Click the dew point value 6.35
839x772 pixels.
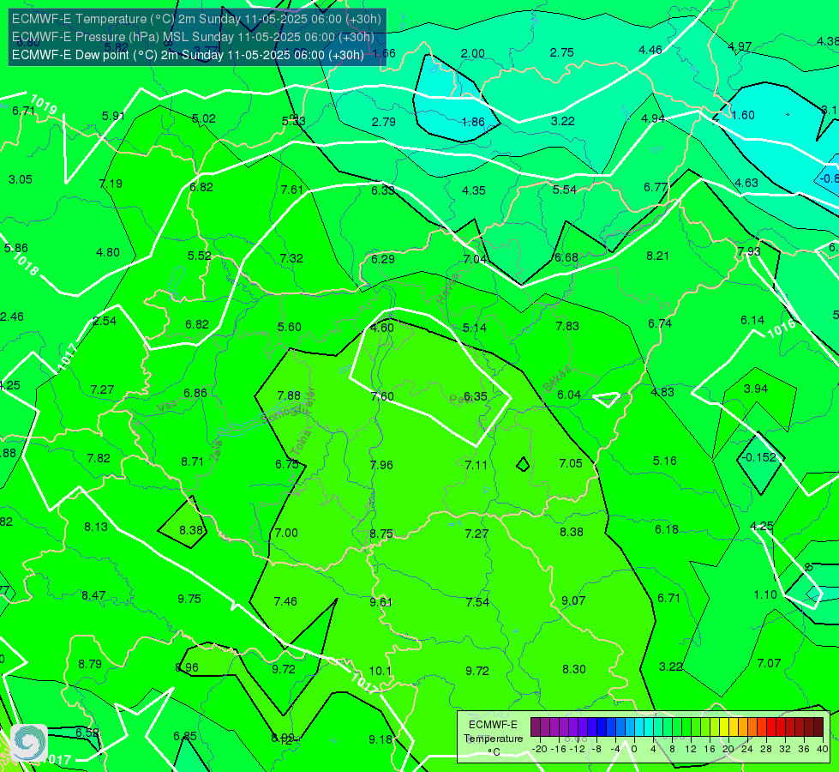(475, 396)
